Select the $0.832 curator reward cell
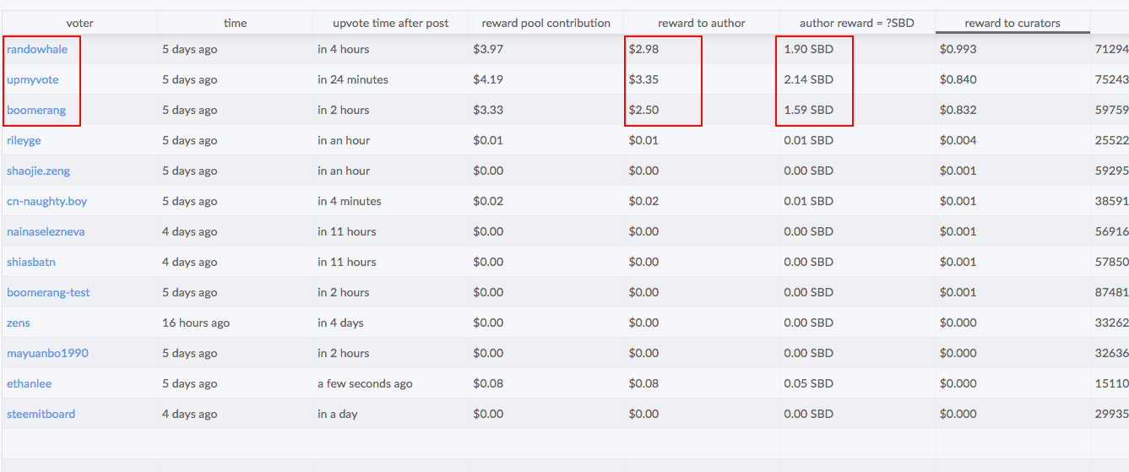Viewport: 1129px width, 472px height. click(1012, 110)
